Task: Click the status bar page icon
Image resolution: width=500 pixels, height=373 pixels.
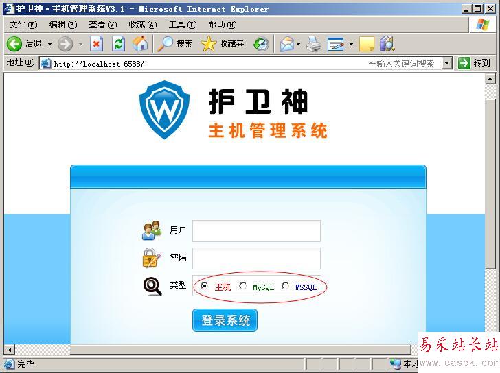Action: pyautogui.click(x=9, y=364)
